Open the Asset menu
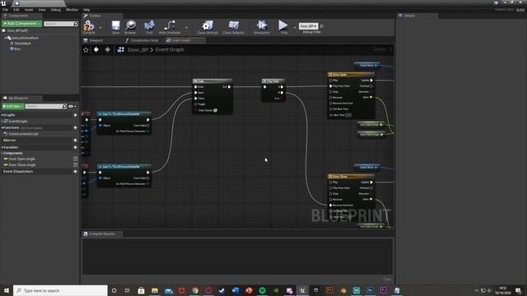The image size is (527, 296). [x=29, y=10]
